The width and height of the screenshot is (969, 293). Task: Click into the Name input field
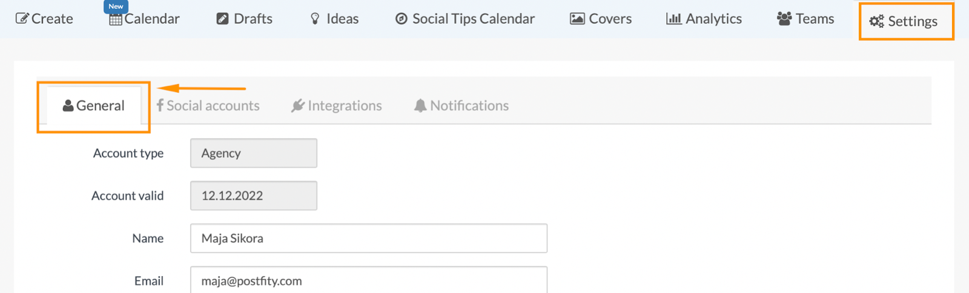[x=368, y=238]
